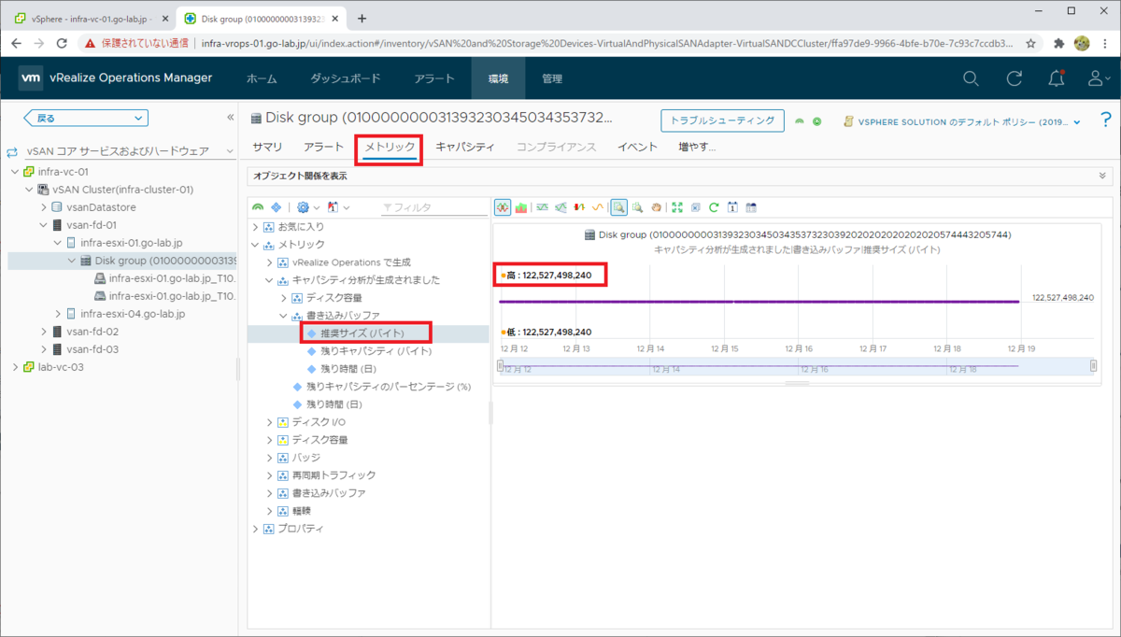The height and width of the screenshot is (637, 1121).
Task: Expand vRealize Operations で生成 metric group
Action: click(x=271, y=262)
